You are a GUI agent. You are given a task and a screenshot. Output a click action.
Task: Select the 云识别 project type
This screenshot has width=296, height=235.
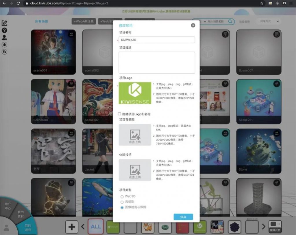122,202
